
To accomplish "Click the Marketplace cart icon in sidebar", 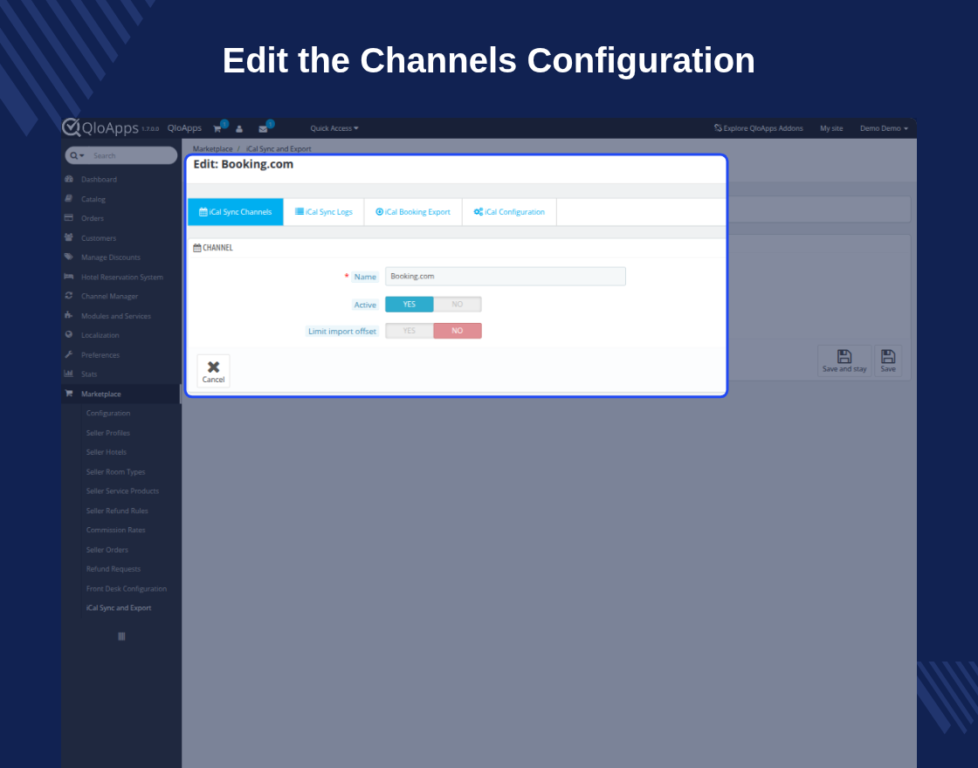I will point(69,394).
